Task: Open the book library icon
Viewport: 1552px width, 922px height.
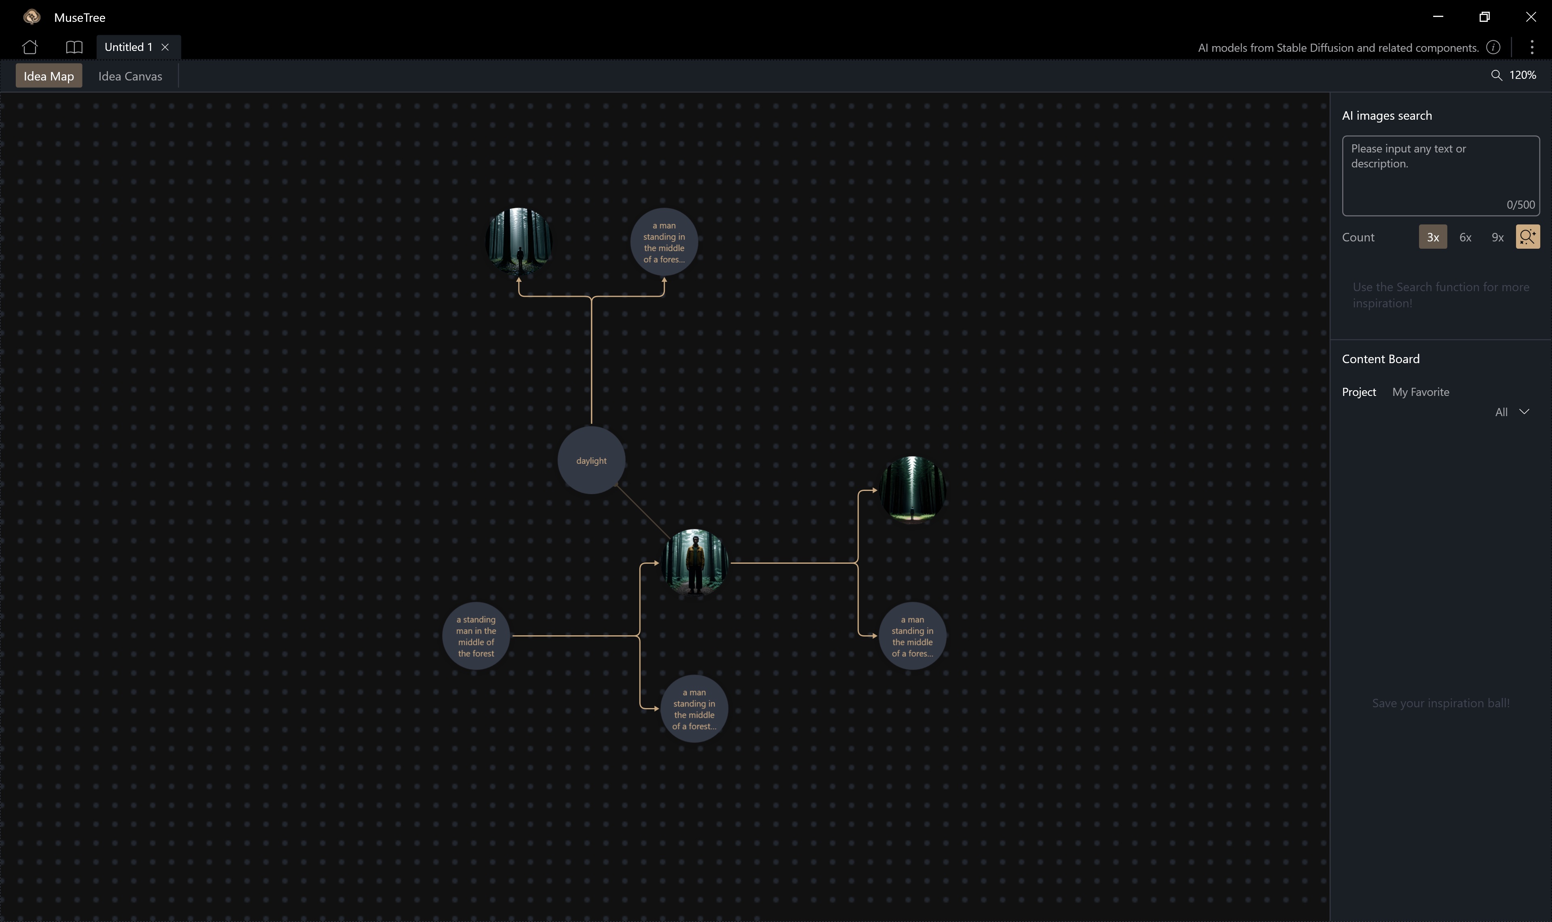Action: (x=74, y=47)
